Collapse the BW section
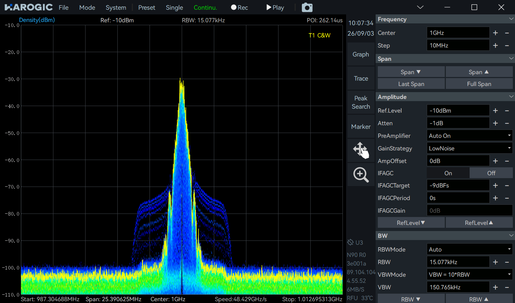The width and height of the screenshot is (515, 303). click(x=511, y=235)
